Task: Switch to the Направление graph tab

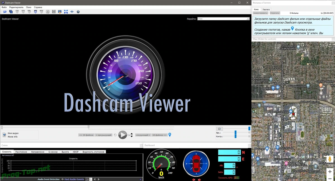Action: click(x=38, y=152)
